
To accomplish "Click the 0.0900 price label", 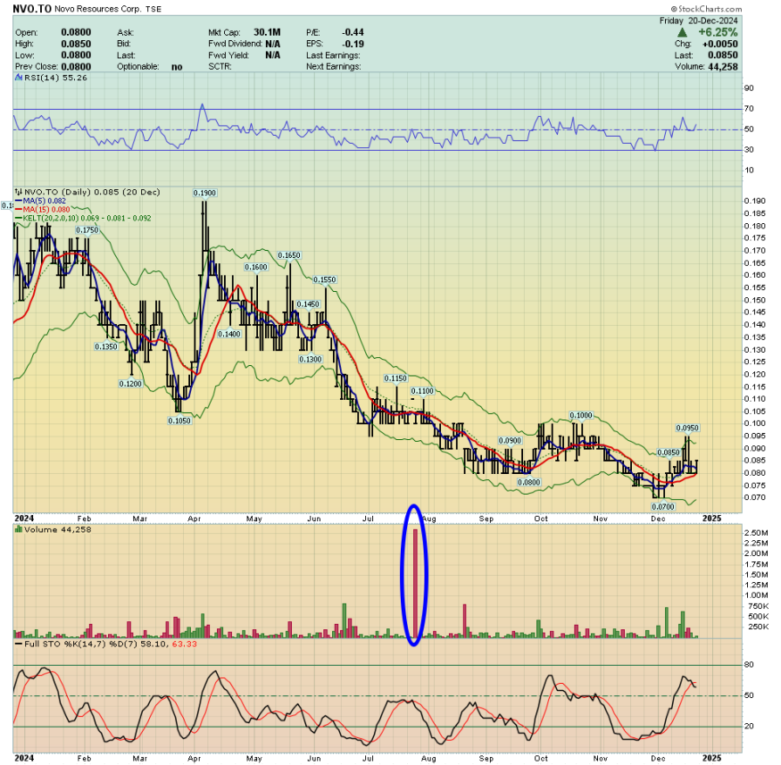I will tap(510, 441).
